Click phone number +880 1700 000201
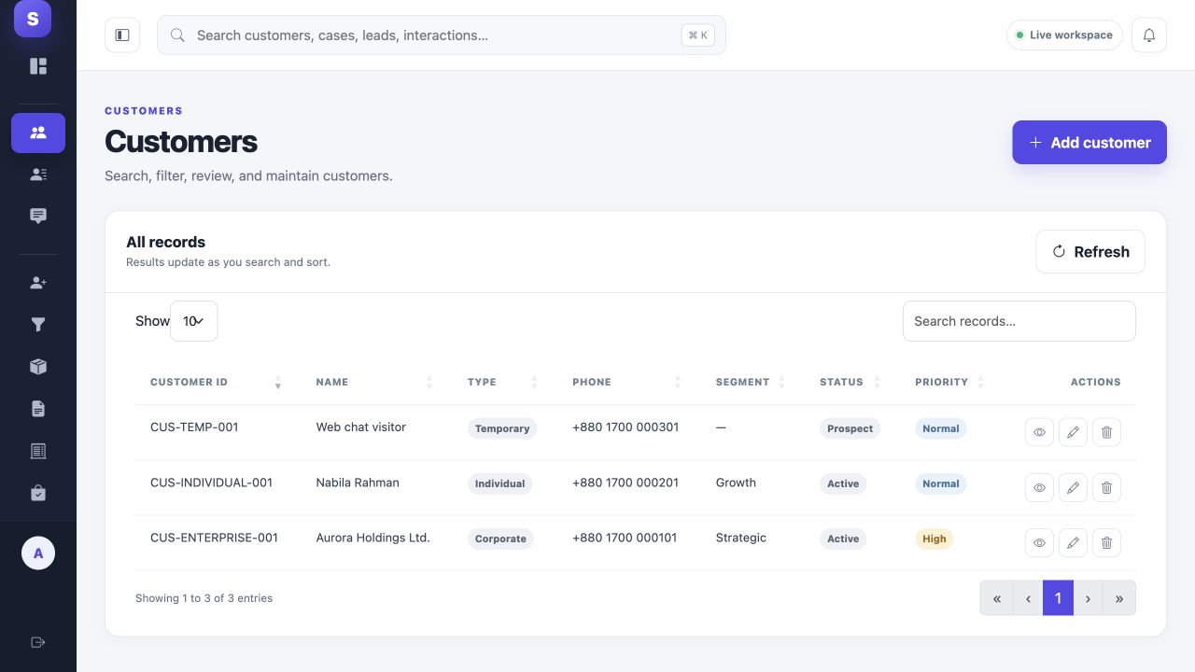This screenshot has height=672, width=1195. click(626, 483)
